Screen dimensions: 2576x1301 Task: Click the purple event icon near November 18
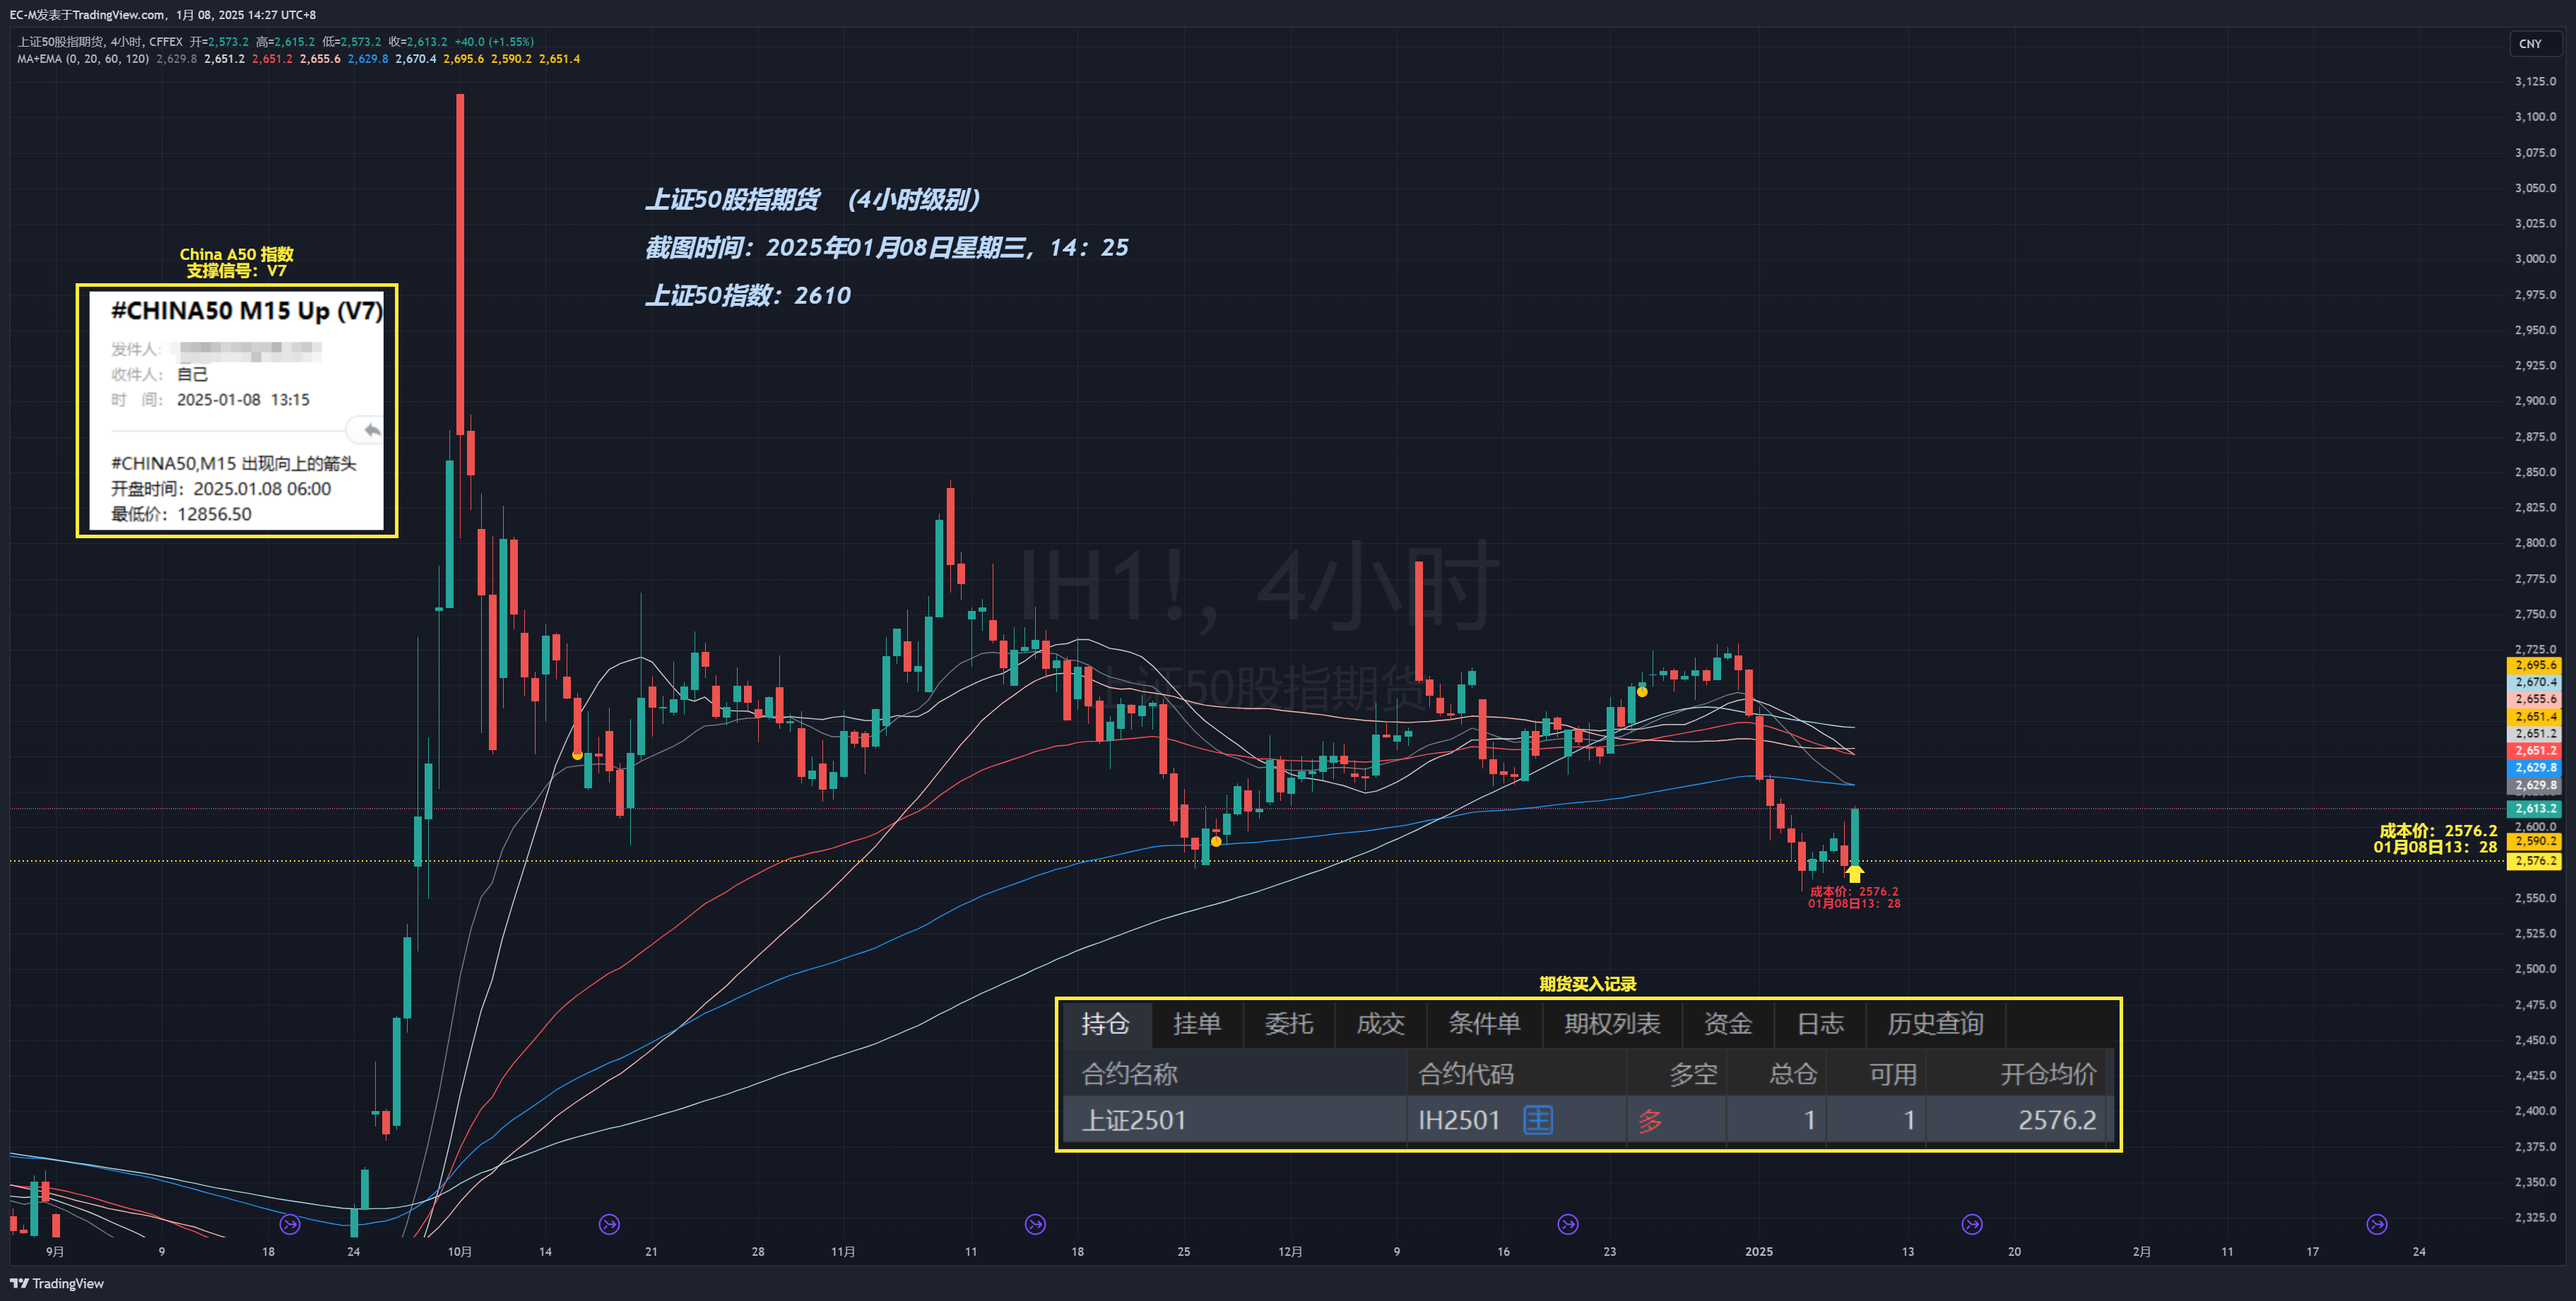click(1035, 1224)
